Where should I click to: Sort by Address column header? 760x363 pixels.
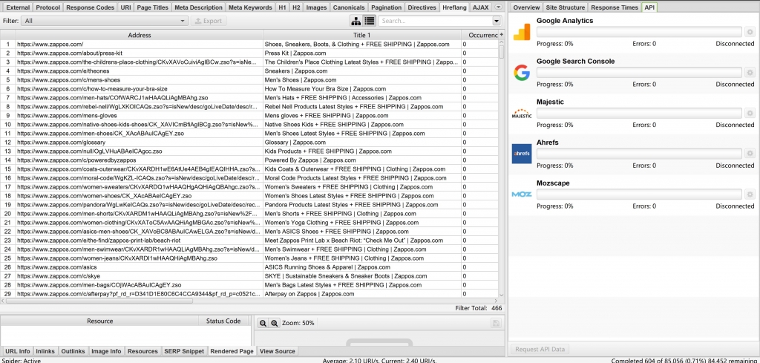tap(139, 35)
